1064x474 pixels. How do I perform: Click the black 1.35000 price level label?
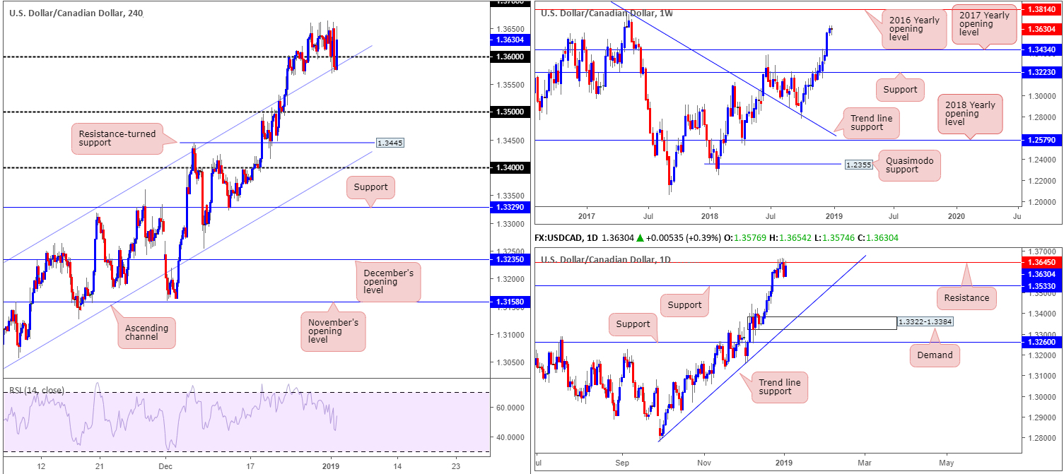click(509, 112)
